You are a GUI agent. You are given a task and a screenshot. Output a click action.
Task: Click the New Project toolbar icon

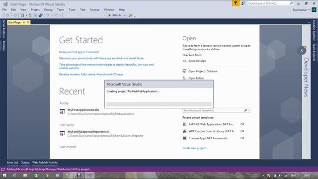click(x=22, y=15)
